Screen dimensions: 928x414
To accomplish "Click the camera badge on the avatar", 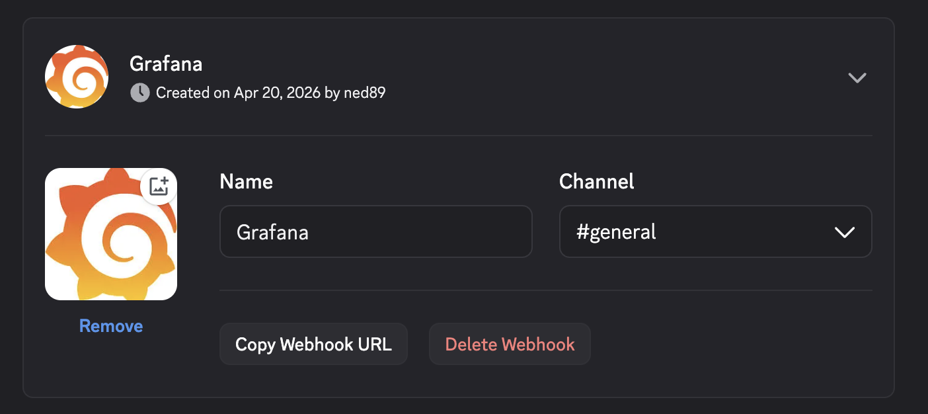I will pyautogui.click(x=159, y=187).
